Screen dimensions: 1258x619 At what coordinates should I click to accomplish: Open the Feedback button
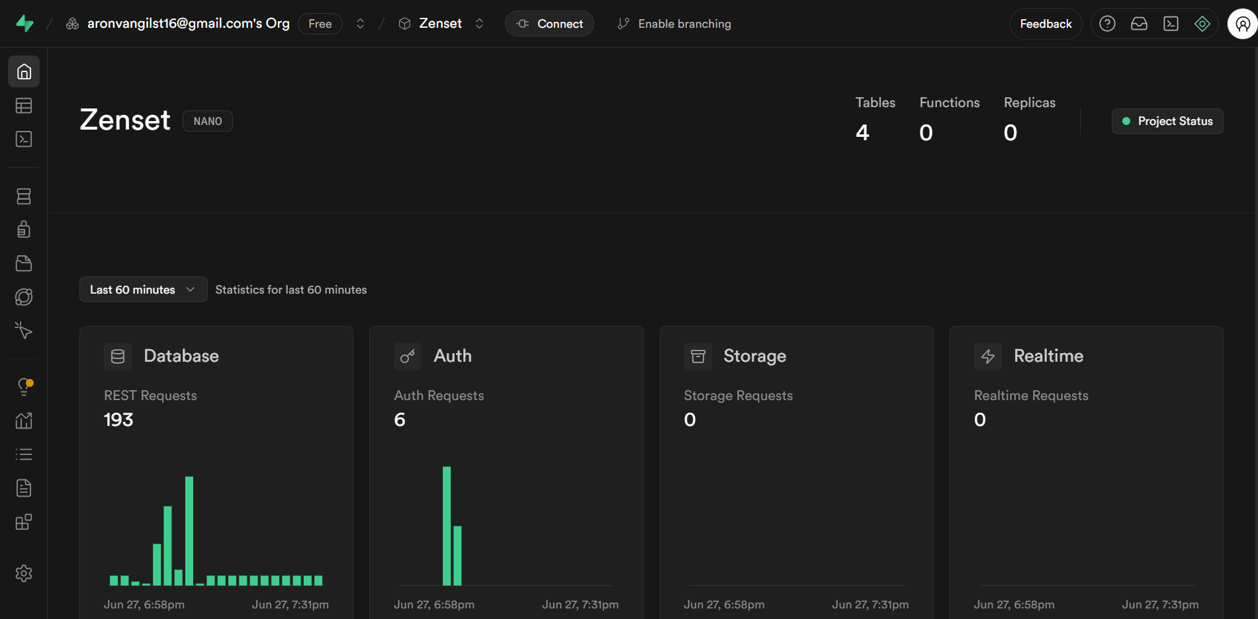[x=1046, y=24]
